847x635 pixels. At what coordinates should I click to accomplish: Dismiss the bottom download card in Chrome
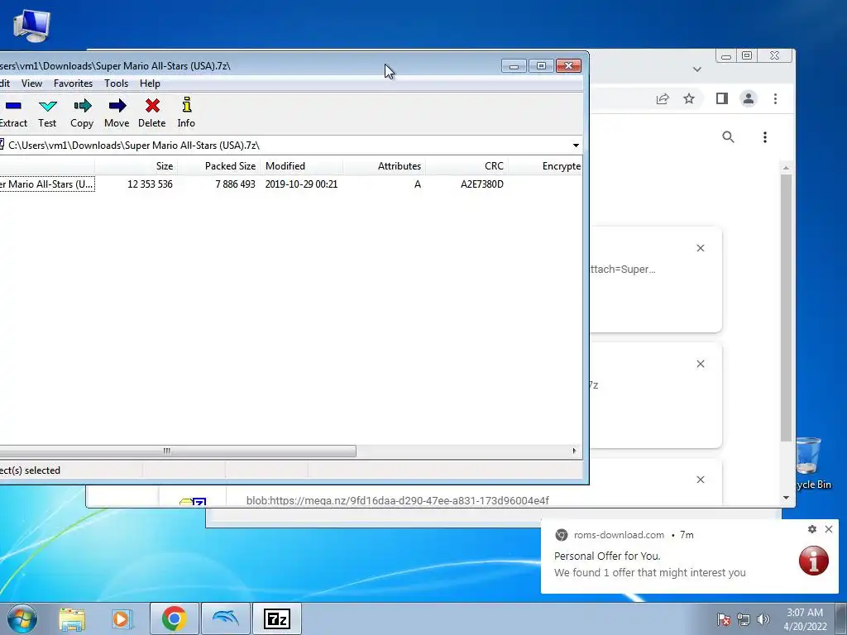[701, 480]
